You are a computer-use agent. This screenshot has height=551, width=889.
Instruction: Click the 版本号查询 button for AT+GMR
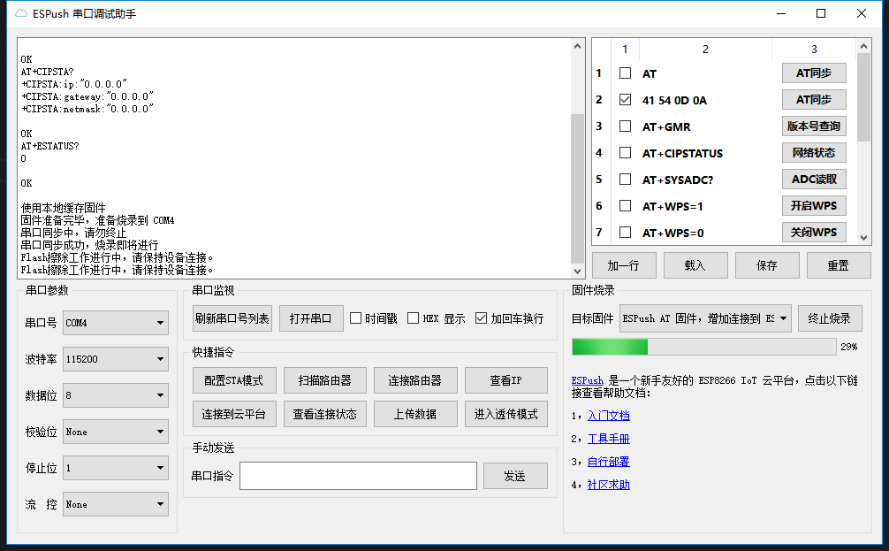tap(814, 126)
